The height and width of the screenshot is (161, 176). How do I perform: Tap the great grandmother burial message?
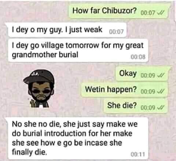coord(78,50)
